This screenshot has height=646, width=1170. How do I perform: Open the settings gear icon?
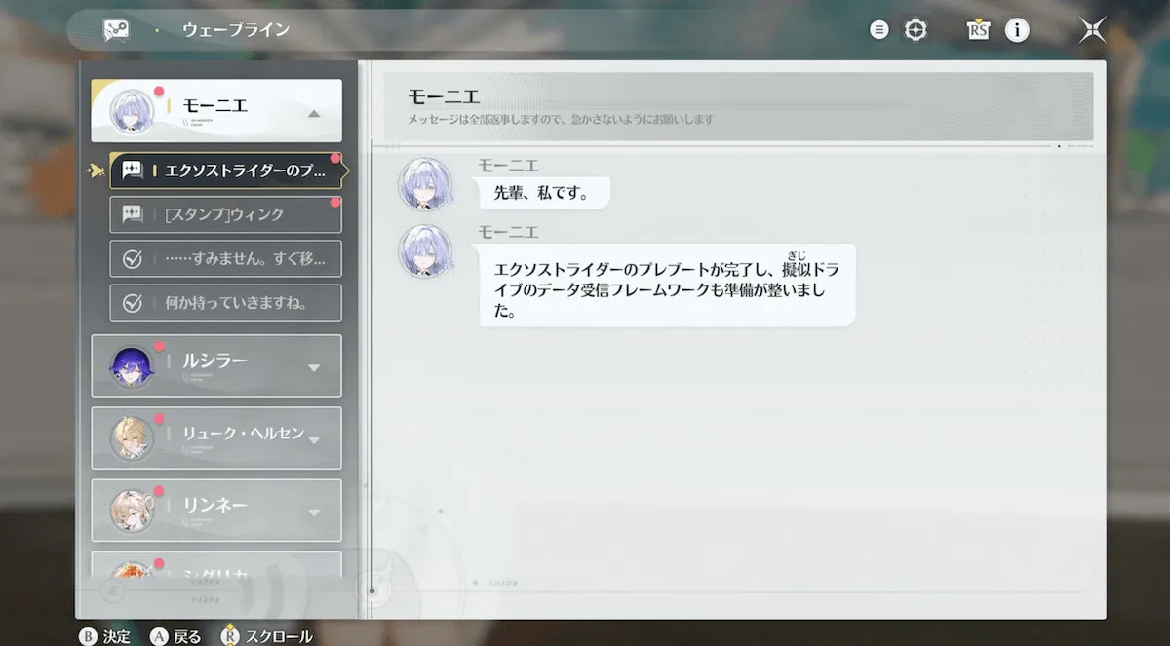tap(916, 29)
